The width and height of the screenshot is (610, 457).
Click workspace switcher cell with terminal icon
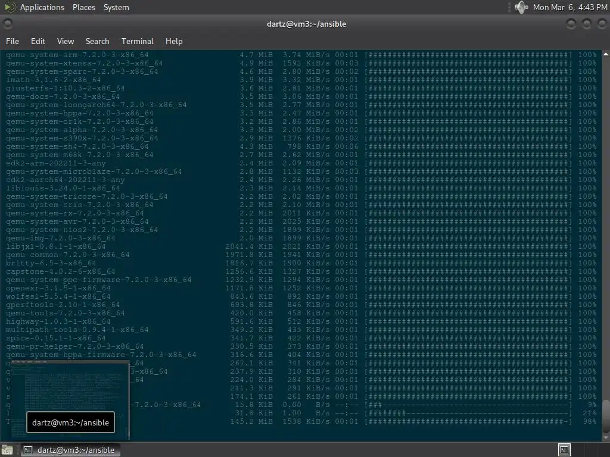[564, 450]
